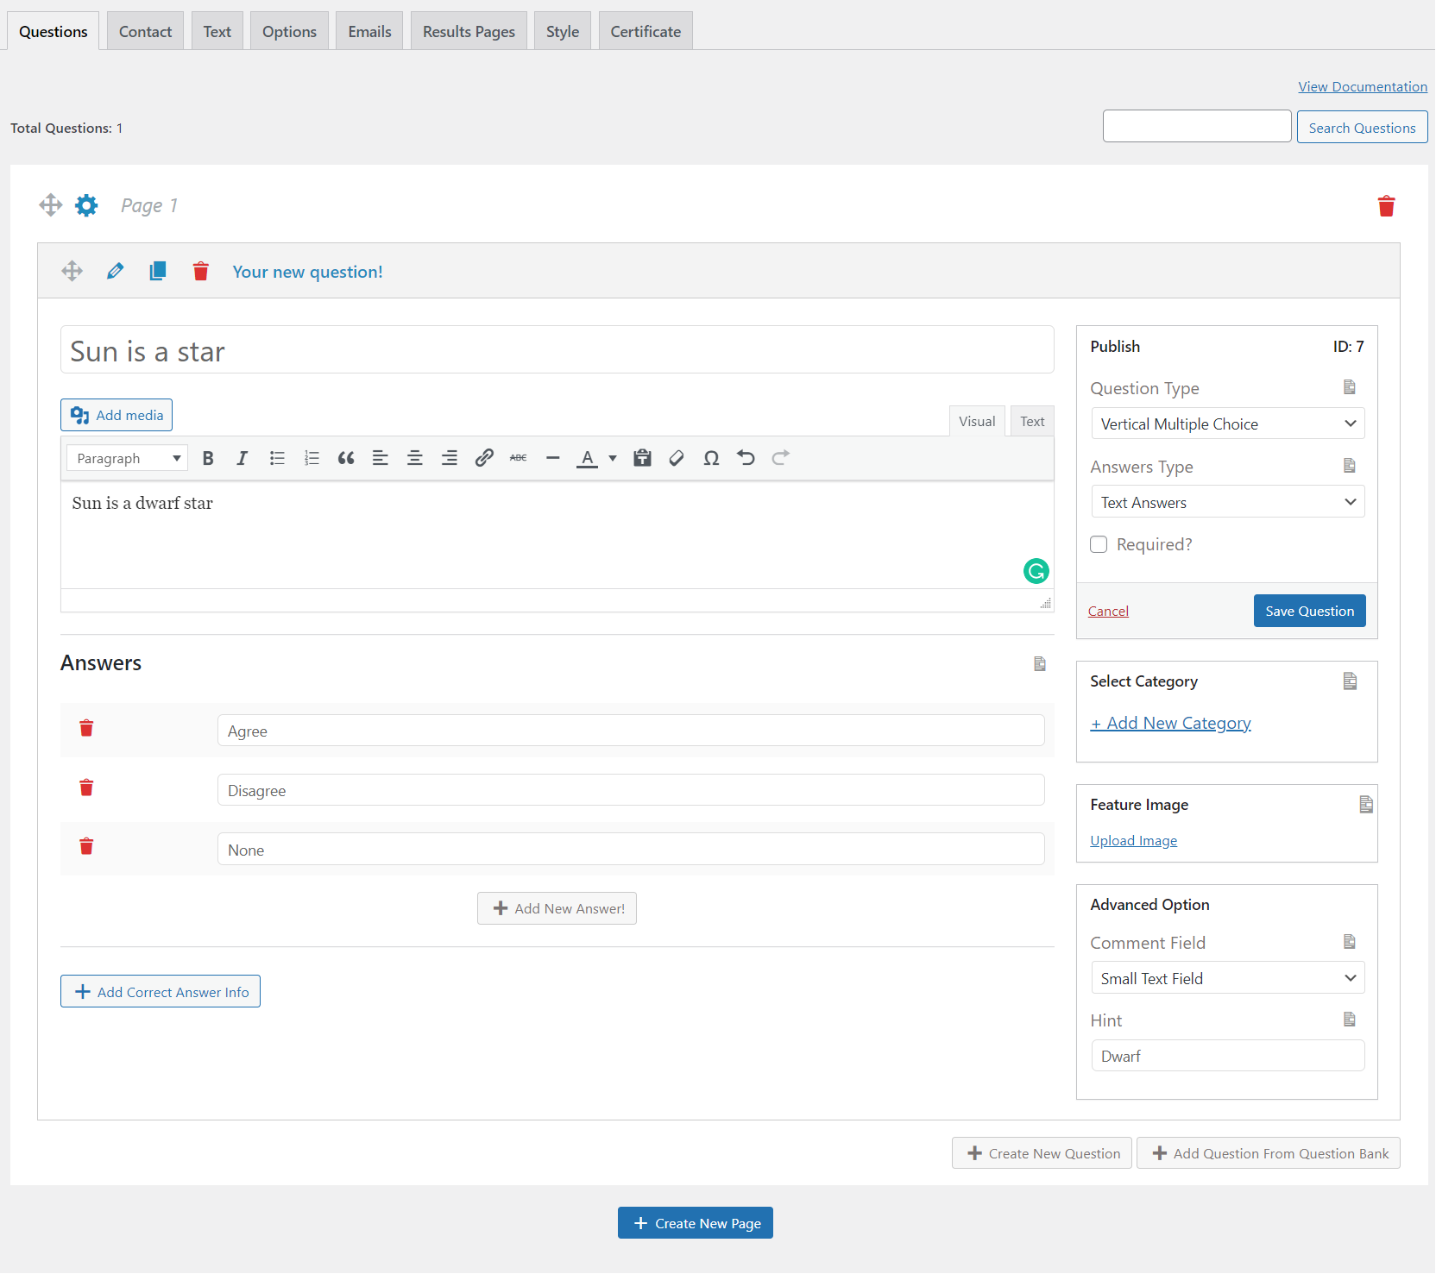Screen dimensions: 1436x1274
Task: Open the Answers section documentation icon
Action: coord(1040,663)
